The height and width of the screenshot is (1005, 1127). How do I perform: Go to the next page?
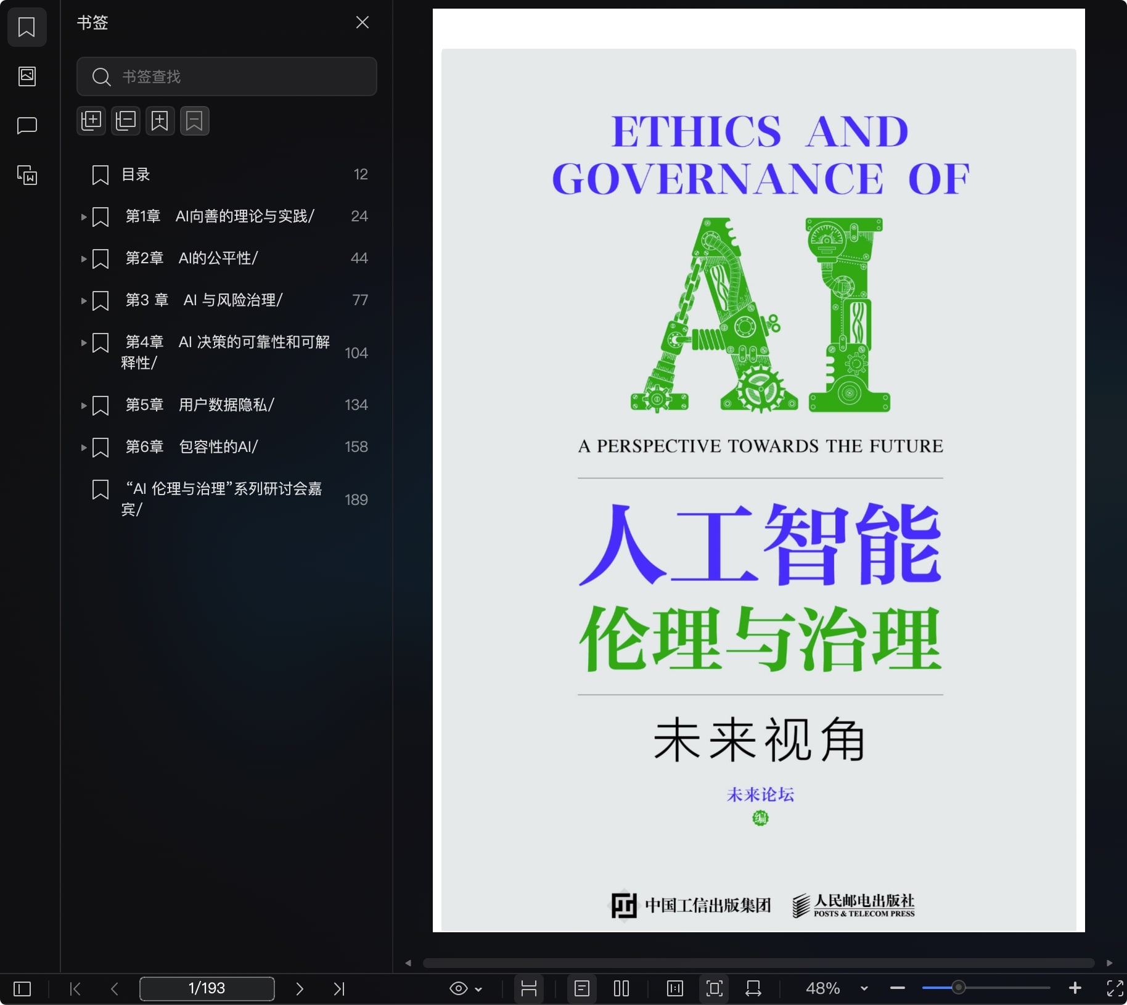point(300,989)
